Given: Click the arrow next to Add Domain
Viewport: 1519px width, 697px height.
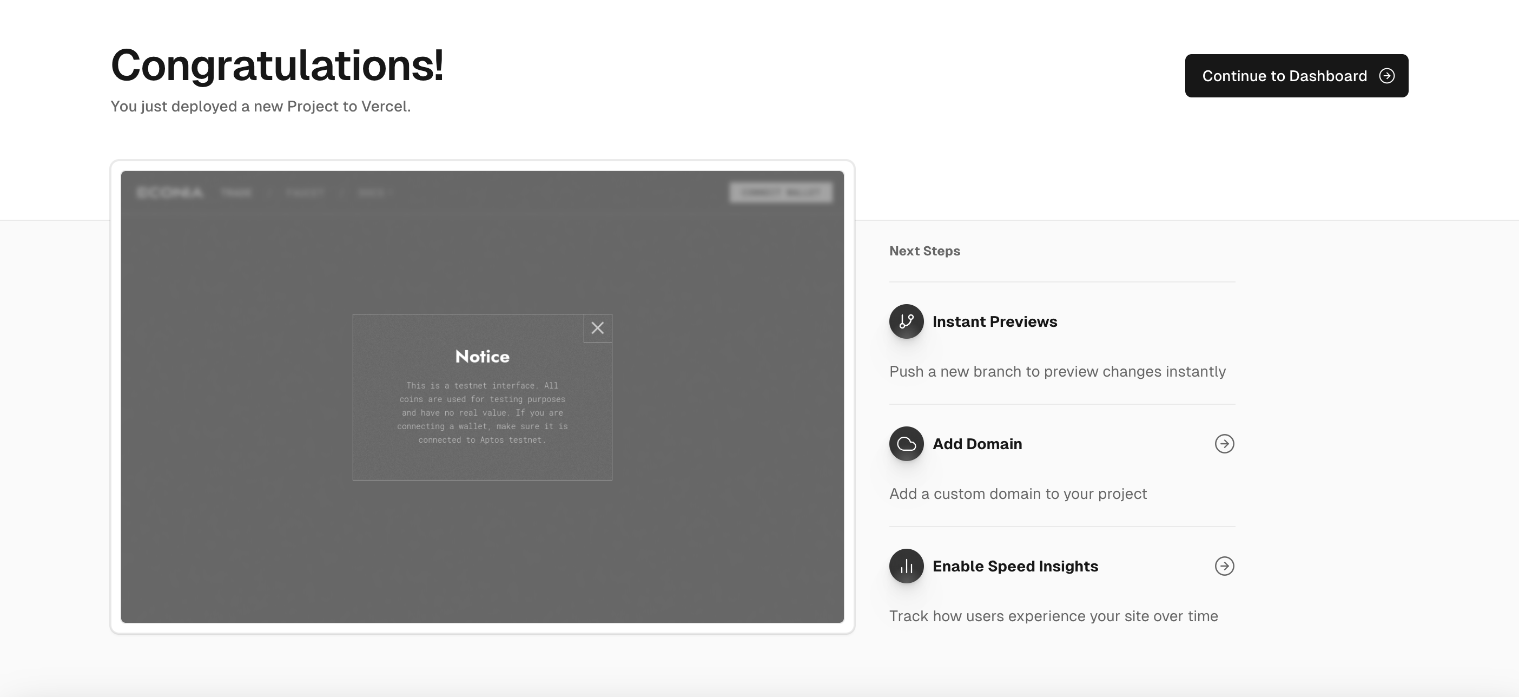Looking at the screenshot, I should [1224, 443].
